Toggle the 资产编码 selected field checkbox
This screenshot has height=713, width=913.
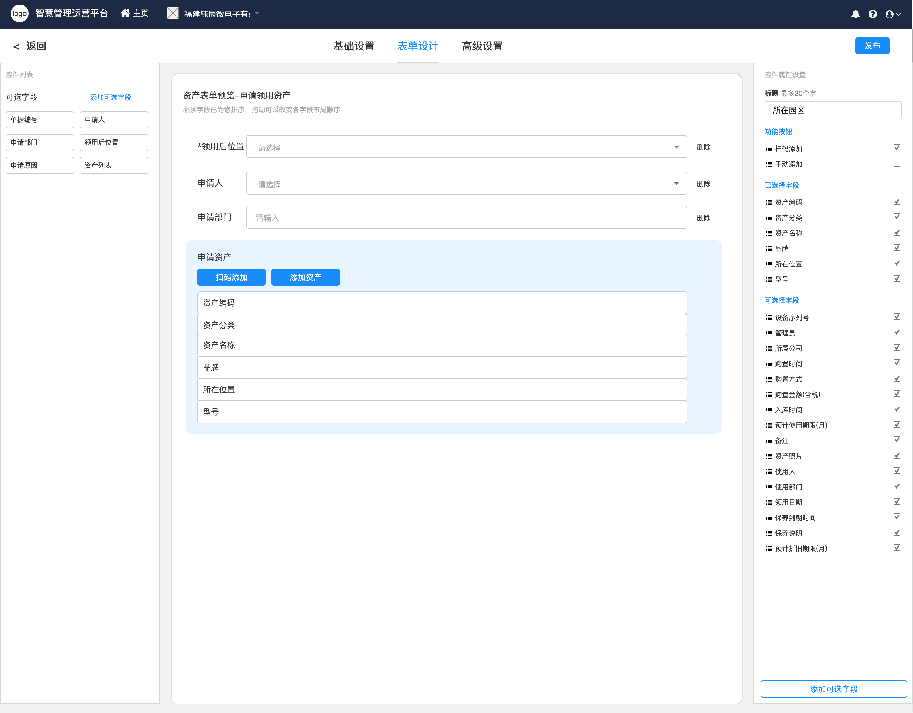897,201
